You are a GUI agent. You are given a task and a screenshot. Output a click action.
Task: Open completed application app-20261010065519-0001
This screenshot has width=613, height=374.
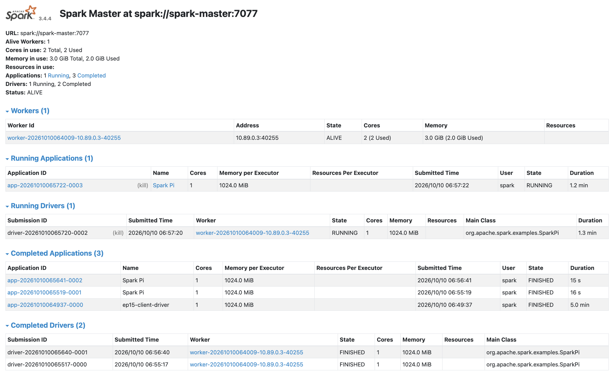click(x=45, y=292)
